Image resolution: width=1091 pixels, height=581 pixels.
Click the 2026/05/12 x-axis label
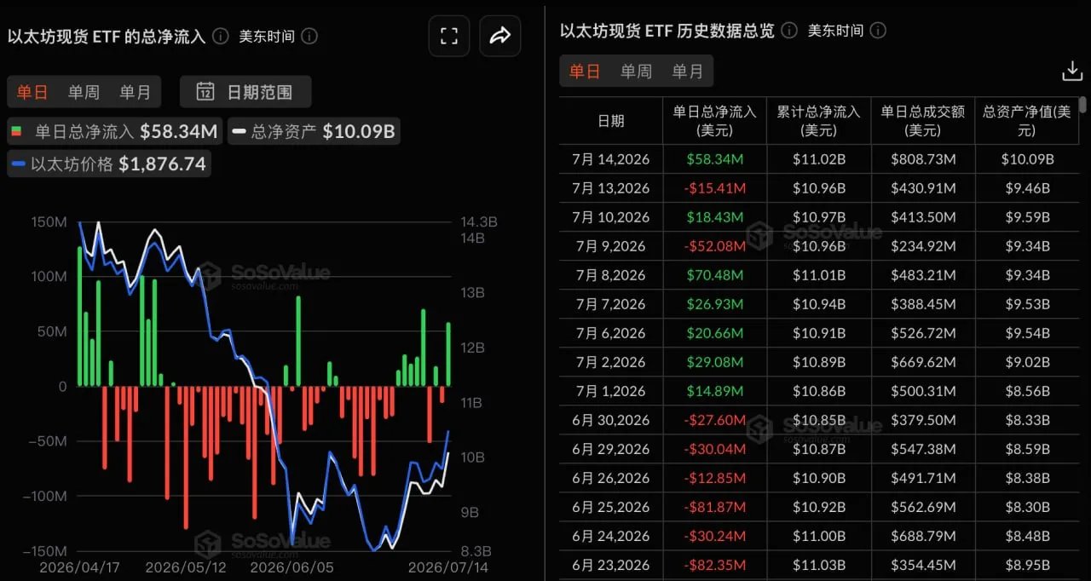pyautogui.click(x=185, y=567)
